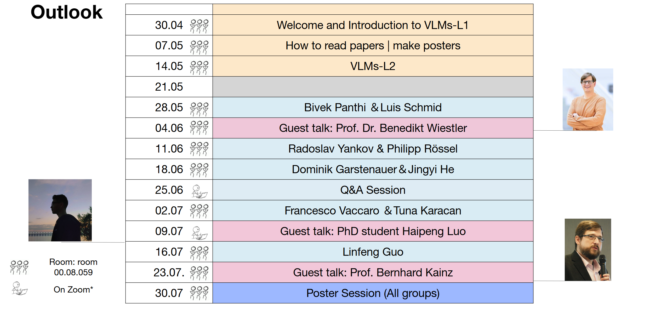Click the silhouette photo at sunset
Viewport: 649px width, 309px height.
60,210
